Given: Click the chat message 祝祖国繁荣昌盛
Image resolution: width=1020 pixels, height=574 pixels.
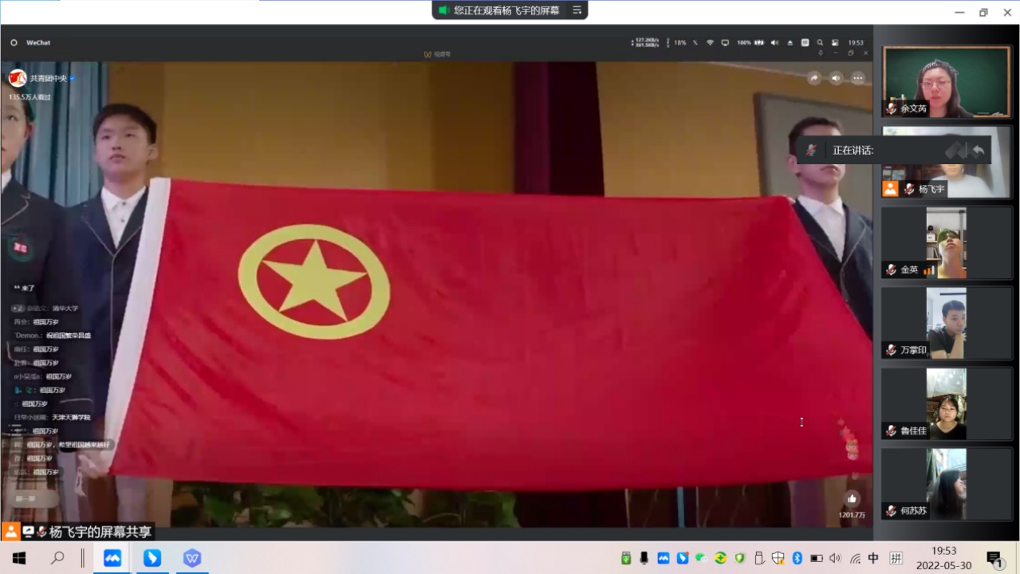Looking at the screenshot, I should coord(69,336).
